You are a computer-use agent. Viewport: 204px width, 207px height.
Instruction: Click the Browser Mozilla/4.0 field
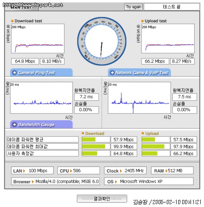click(x=55, y=181)
